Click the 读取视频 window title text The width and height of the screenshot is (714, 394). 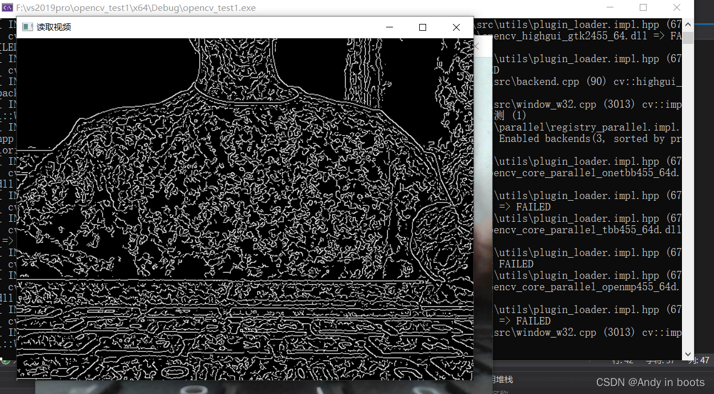tap(54, 27)
